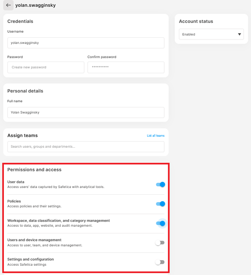Go back using the arrow icon
251x275 pixels.
pos(8,5)
